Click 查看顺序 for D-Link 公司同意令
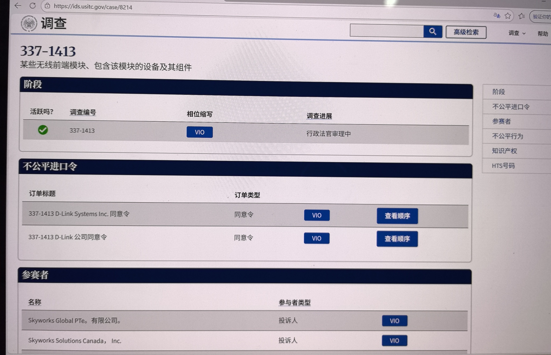 [x=397, y=239]
